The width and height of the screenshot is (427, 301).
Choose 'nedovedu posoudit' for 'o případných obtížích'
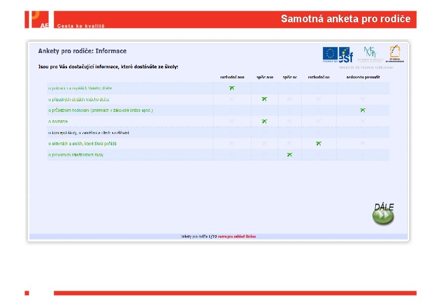pos(363,99)
